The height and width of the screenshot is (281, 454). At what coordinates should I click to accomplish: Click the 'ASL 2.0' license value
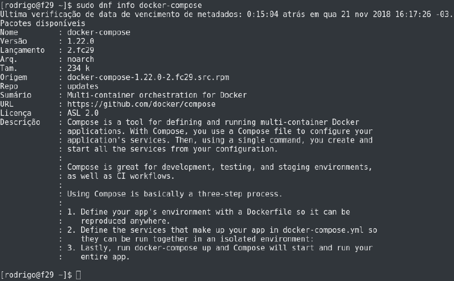83,113
